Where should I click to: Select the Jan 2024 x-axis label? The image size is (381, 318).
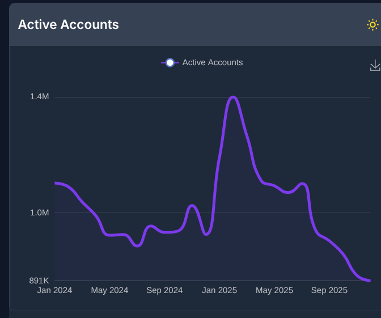55,290
